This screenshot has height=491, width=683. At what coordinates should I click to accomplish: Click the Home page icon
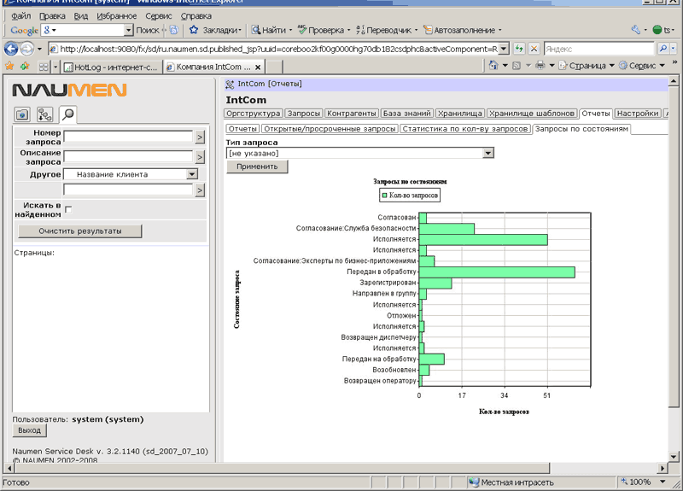[x=493, y=66]
